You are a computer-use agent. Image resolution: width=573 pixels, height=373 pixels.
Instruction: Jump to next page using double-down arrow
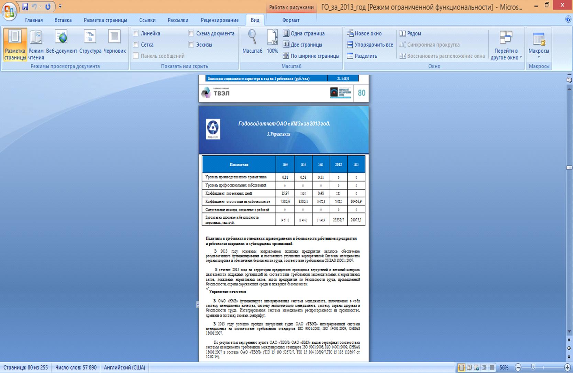[569, 357]
